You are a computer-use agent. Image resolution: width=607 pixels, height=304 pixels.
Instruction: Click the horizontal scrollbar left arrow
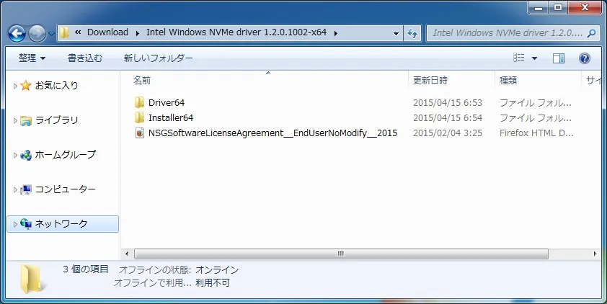[127, 254]
